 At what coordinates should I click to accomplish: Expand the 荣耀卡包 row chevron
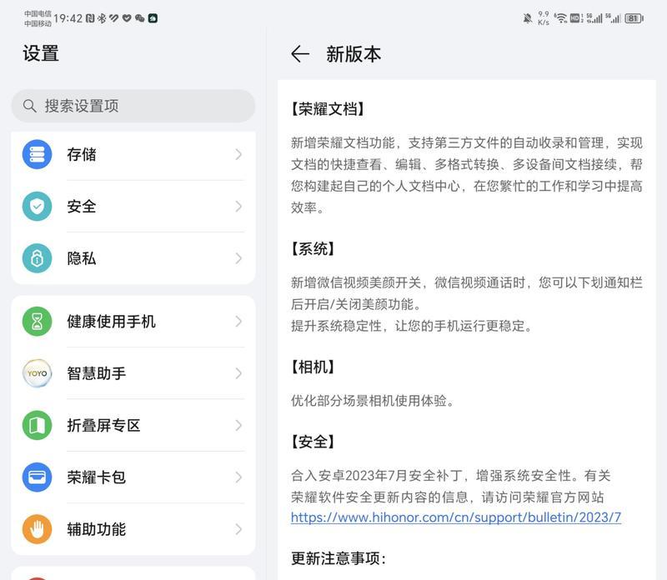click(x=238, y=477)
